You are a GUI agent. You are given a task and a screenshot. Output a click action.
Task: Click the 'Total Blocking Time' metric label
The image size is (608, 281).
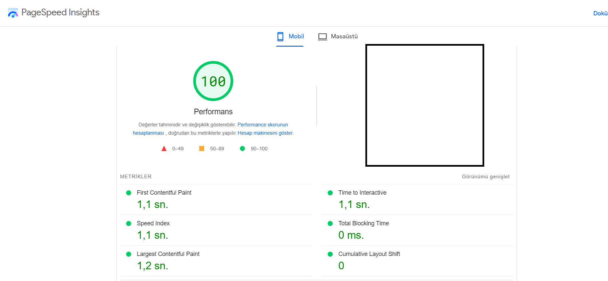pyautogui.click(x=364, y=223)
